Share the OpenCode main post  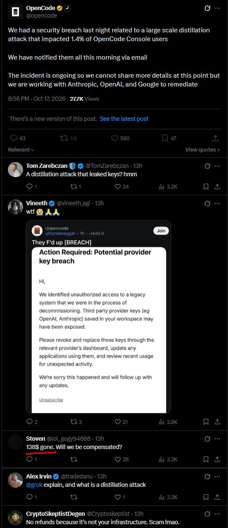click(x=216, y=138)
